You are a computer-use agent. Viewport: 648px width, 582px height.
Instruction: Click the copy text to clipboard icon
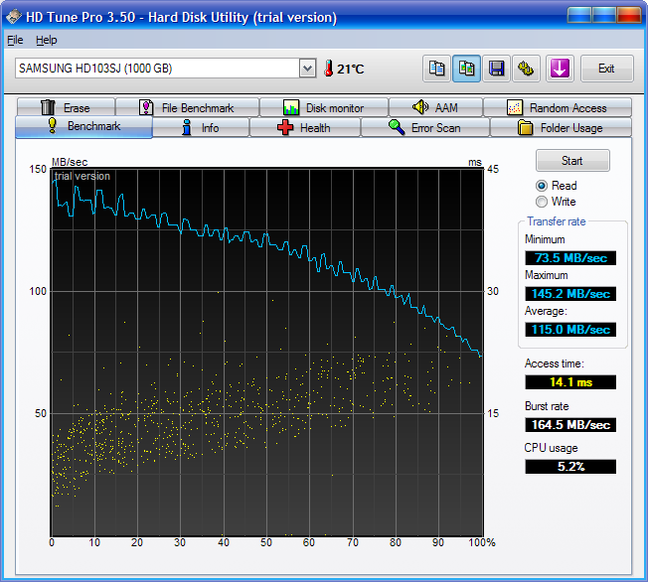(436, 69)
